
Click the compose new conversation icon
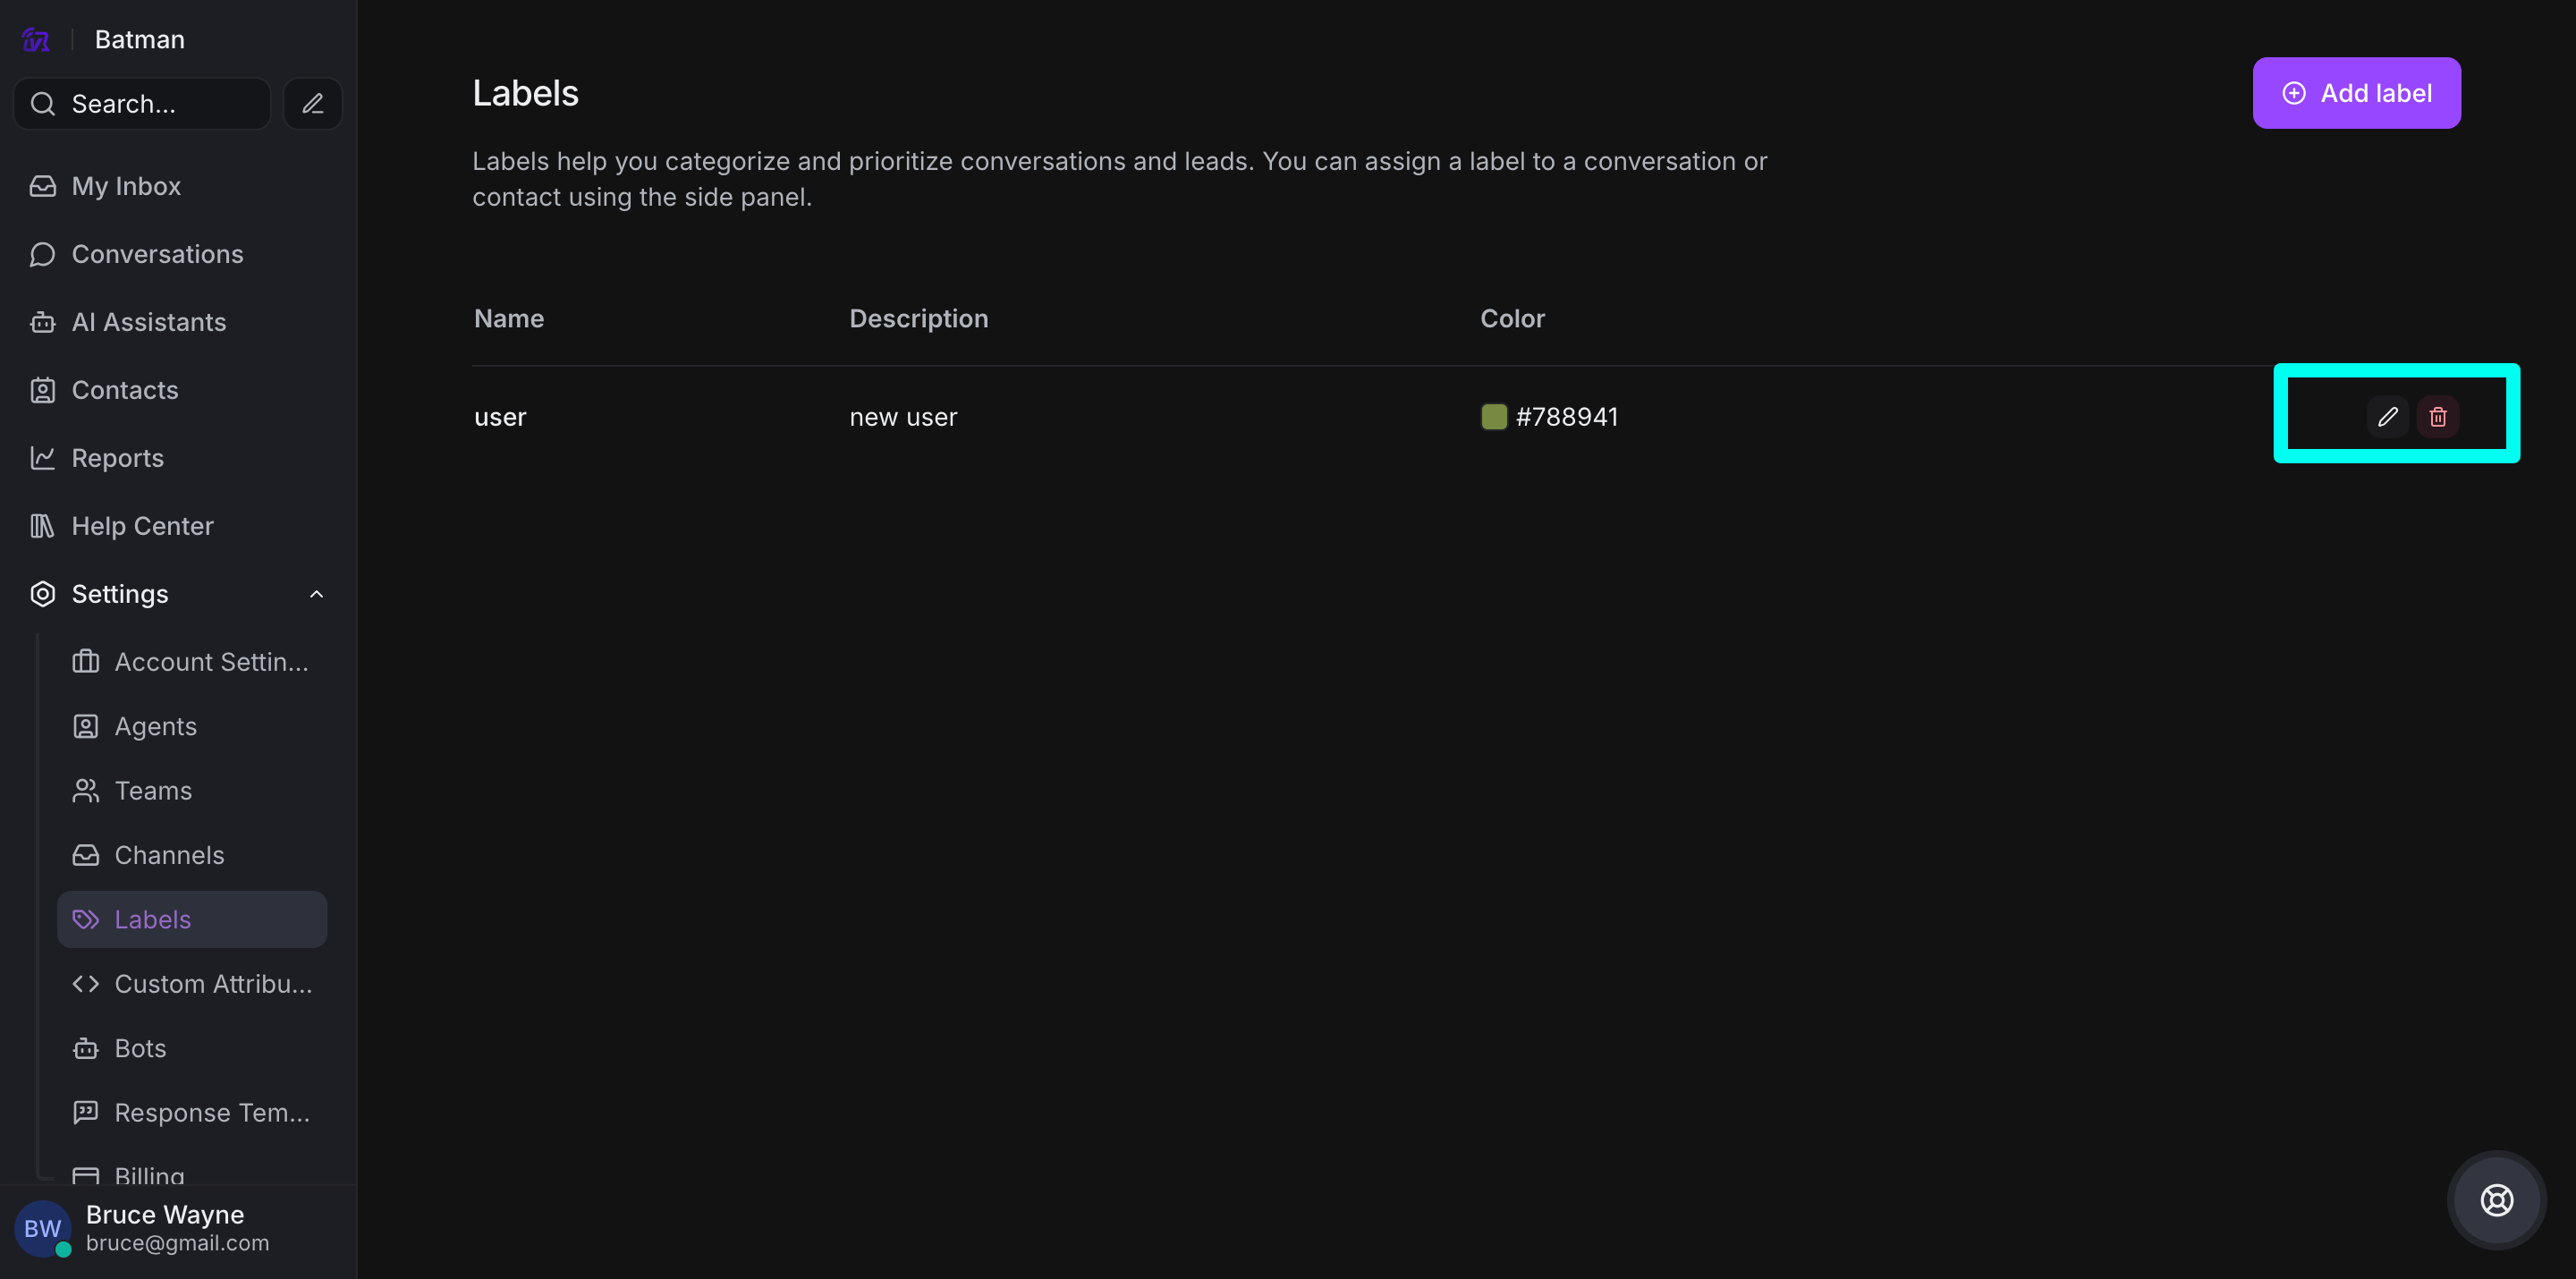(313, 104)
